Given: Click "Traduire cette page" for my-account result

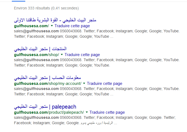Looking at the screenshot, I should [104, 84].
